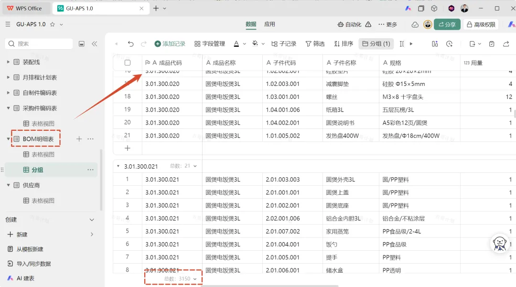Click the automation warning triangle icon
The height and width of the screenshot is (287, 516).
368,24
